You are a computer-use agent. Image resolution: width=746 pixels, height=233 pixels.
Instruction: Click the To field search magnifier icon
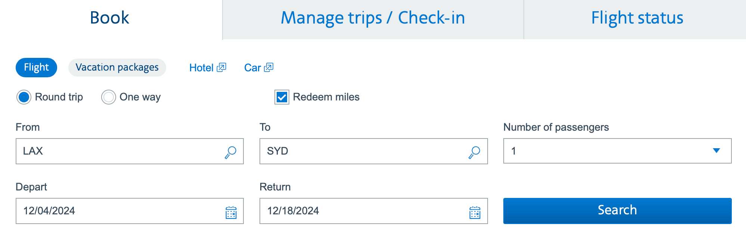pos(474,152)
